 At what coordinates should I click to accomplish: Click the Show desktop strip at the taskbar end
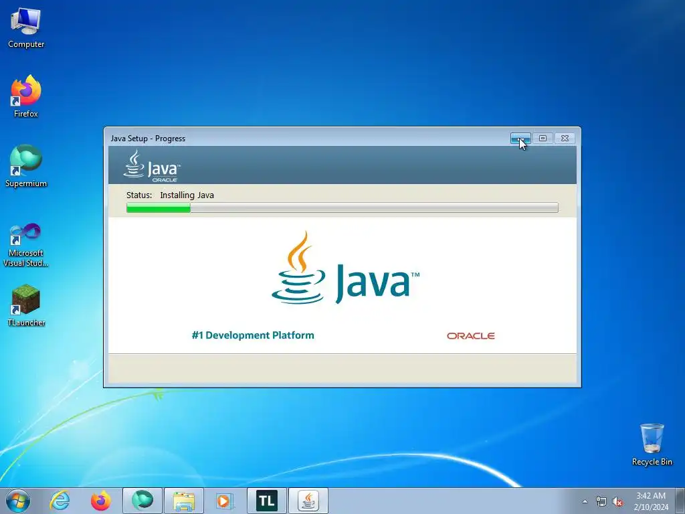[x=680, y=501]
